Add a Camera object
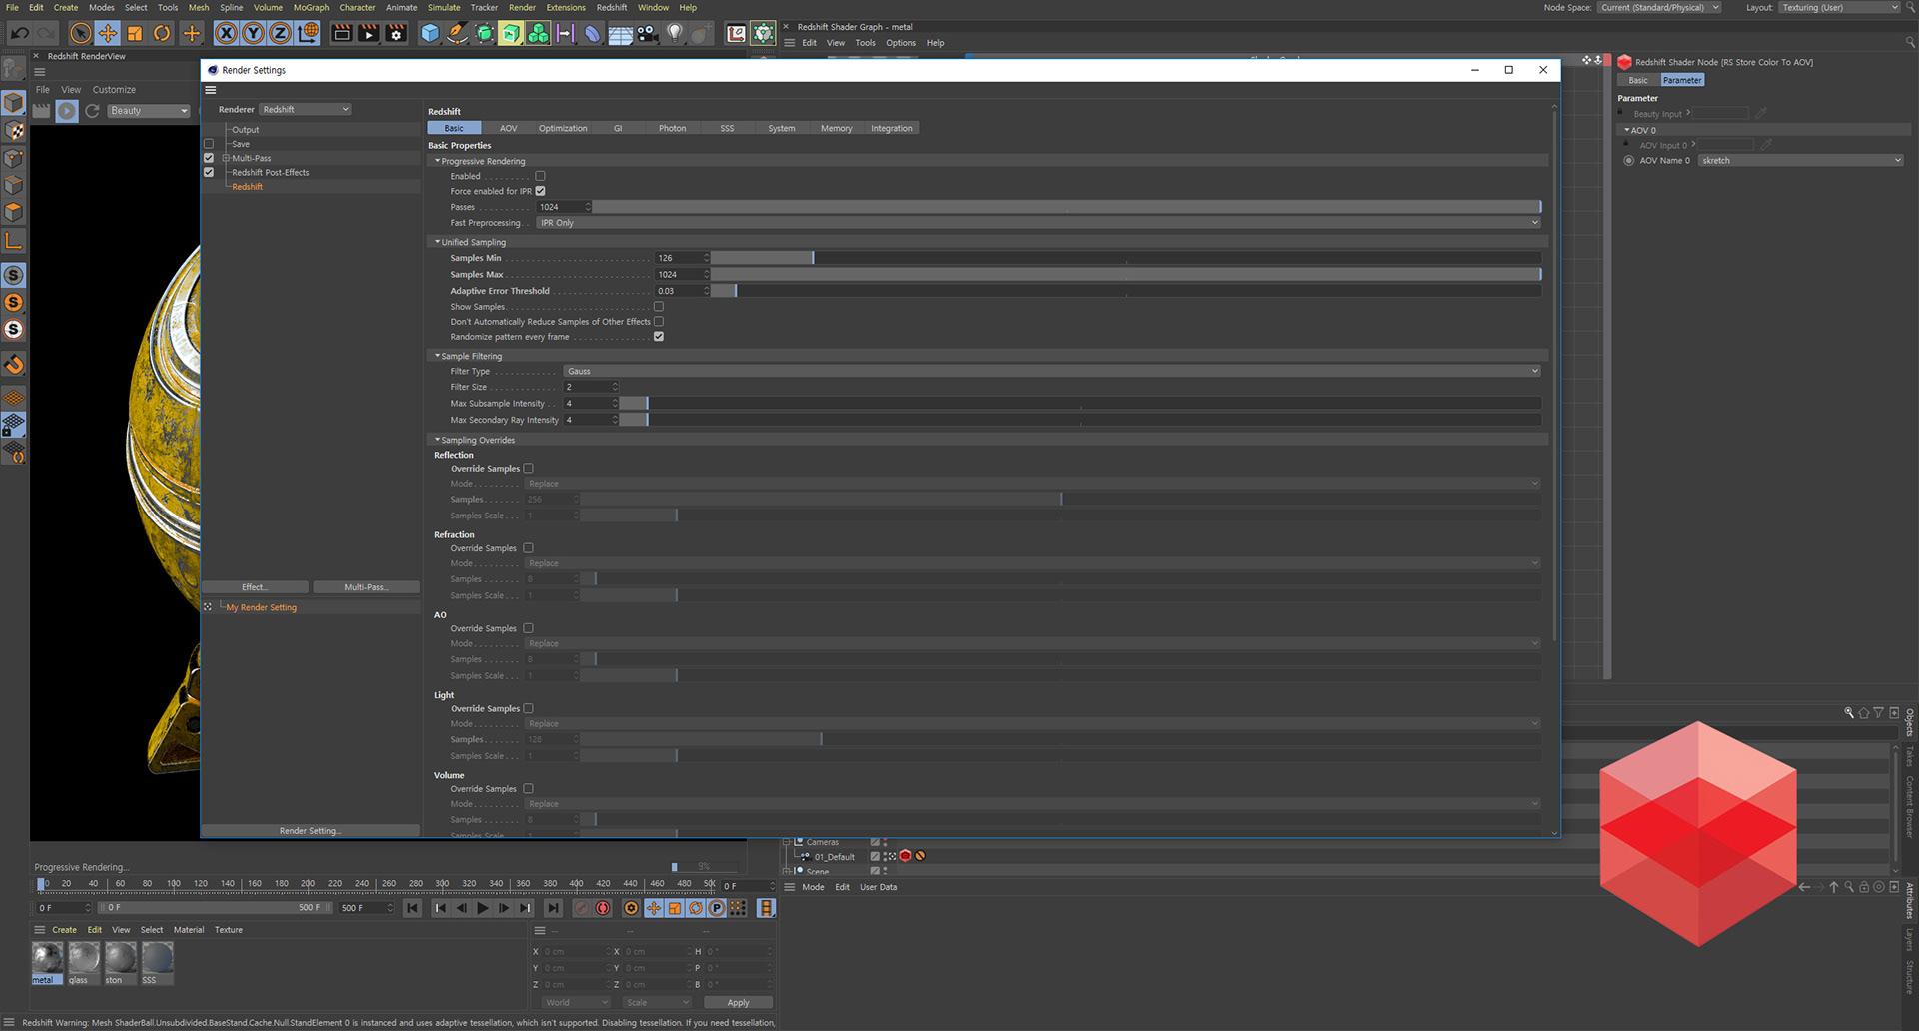 tap(648, 34)
